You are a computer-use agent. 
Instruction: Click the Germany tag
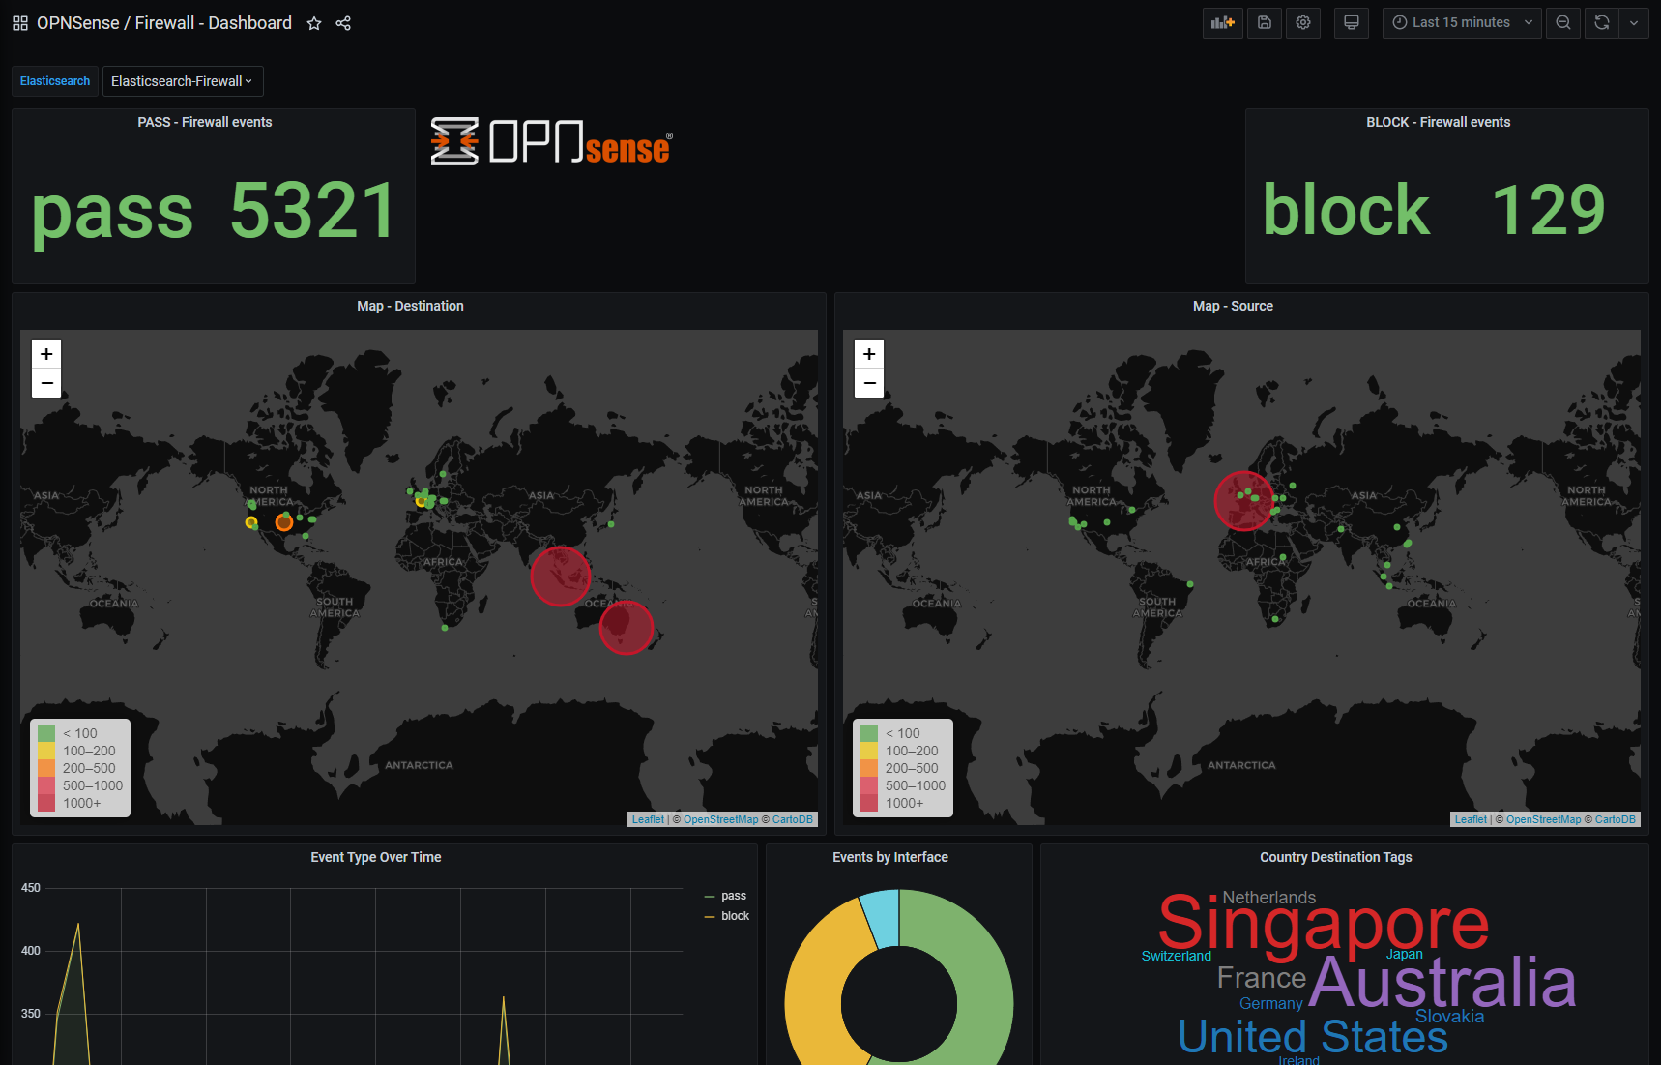pyautogui.click(x=1271, y=1004)
